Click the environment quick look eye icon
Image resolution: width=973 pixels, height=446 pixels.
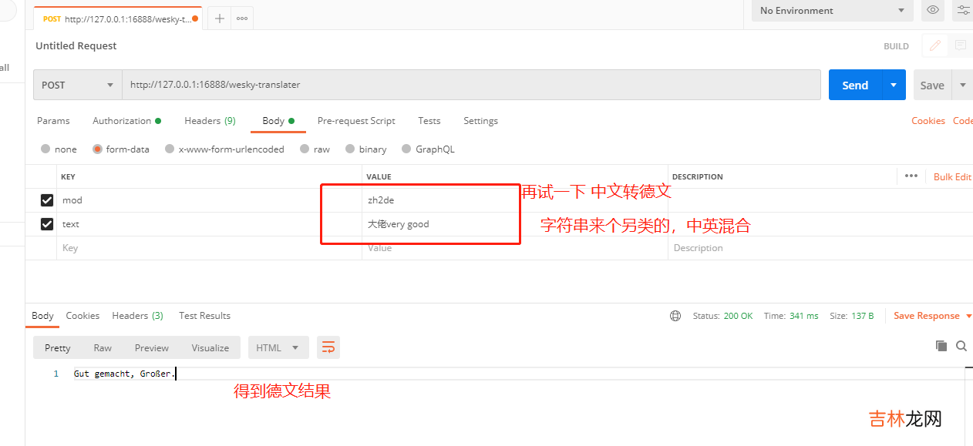pos(933,10)
